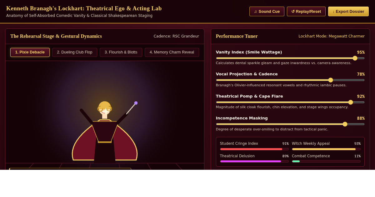Click the 89% Theatrical Delusion value
This screenshot has height=197, width=375.
pyautogui.click(x=286, y=156)
